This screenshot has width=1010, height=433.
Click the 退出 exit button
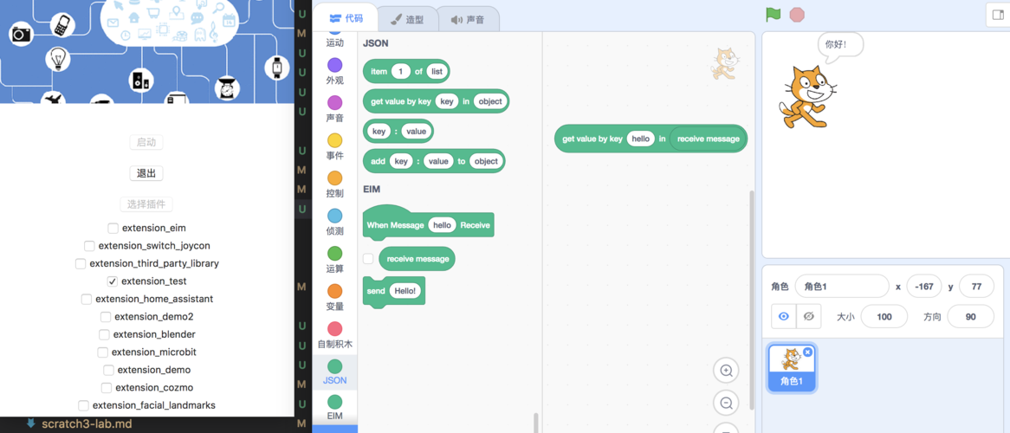pyautogui.click(x=146, y=173)
